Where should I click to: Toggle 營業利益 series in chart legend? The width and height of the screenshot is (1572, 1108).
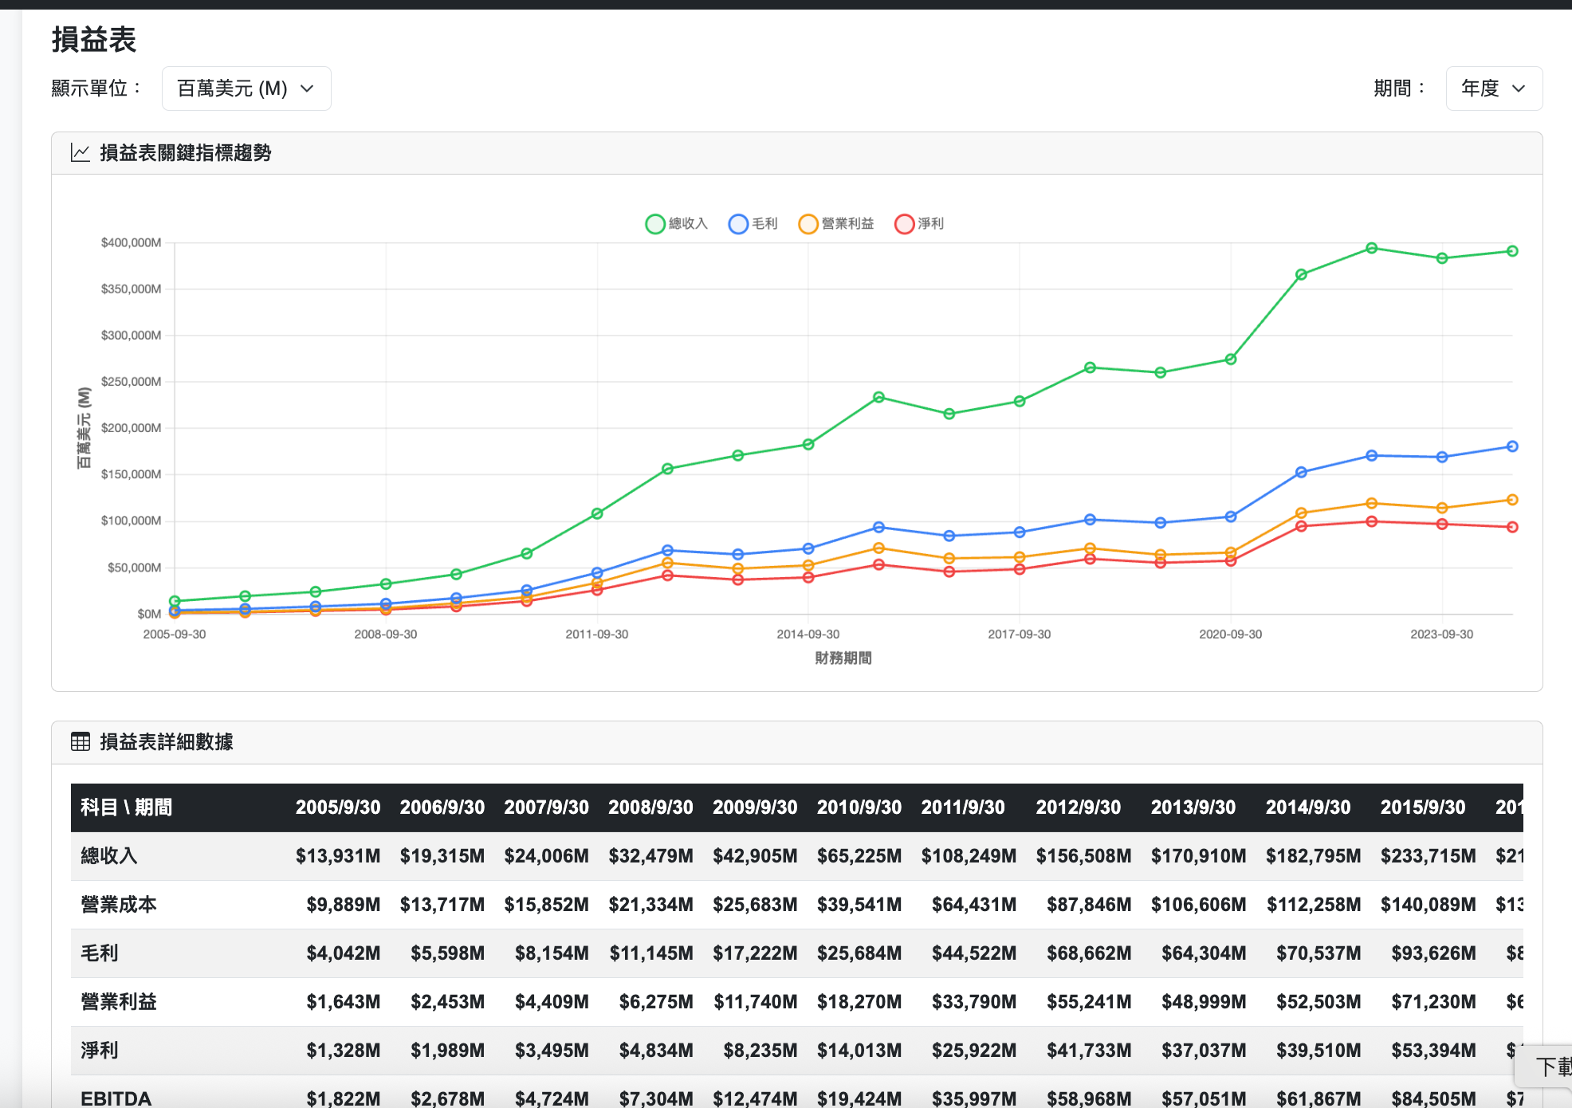coord(835,224)
